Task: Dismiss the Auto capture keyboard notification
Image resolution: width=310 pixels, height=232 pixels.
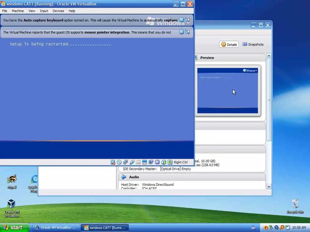Action: 181,20
